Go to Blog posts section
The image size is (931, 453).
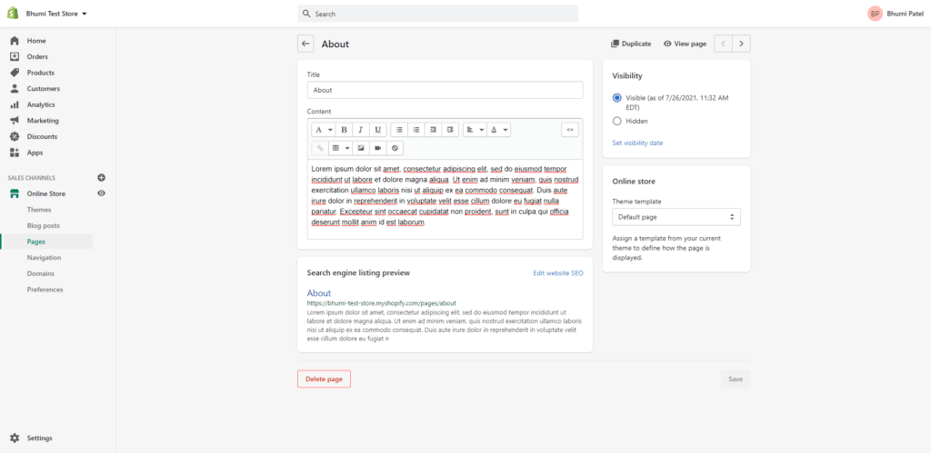[44, 226]
